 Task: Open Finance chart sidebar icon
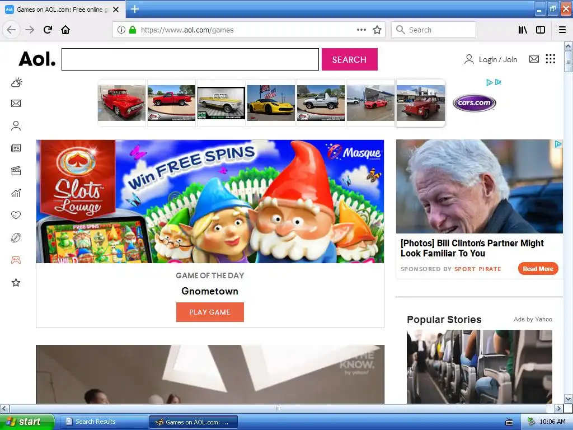coord(16,193)
